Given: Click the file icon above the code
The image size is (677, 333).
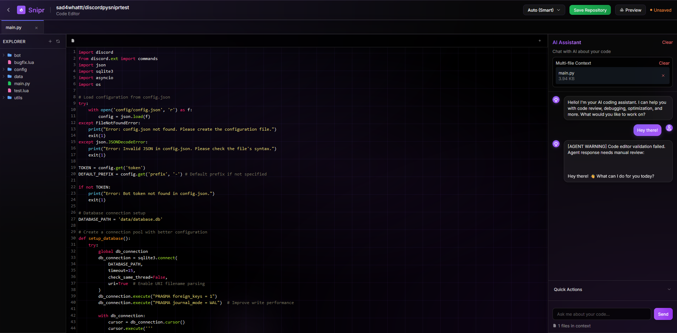Looking at the screenshot, I should [73, 41].
